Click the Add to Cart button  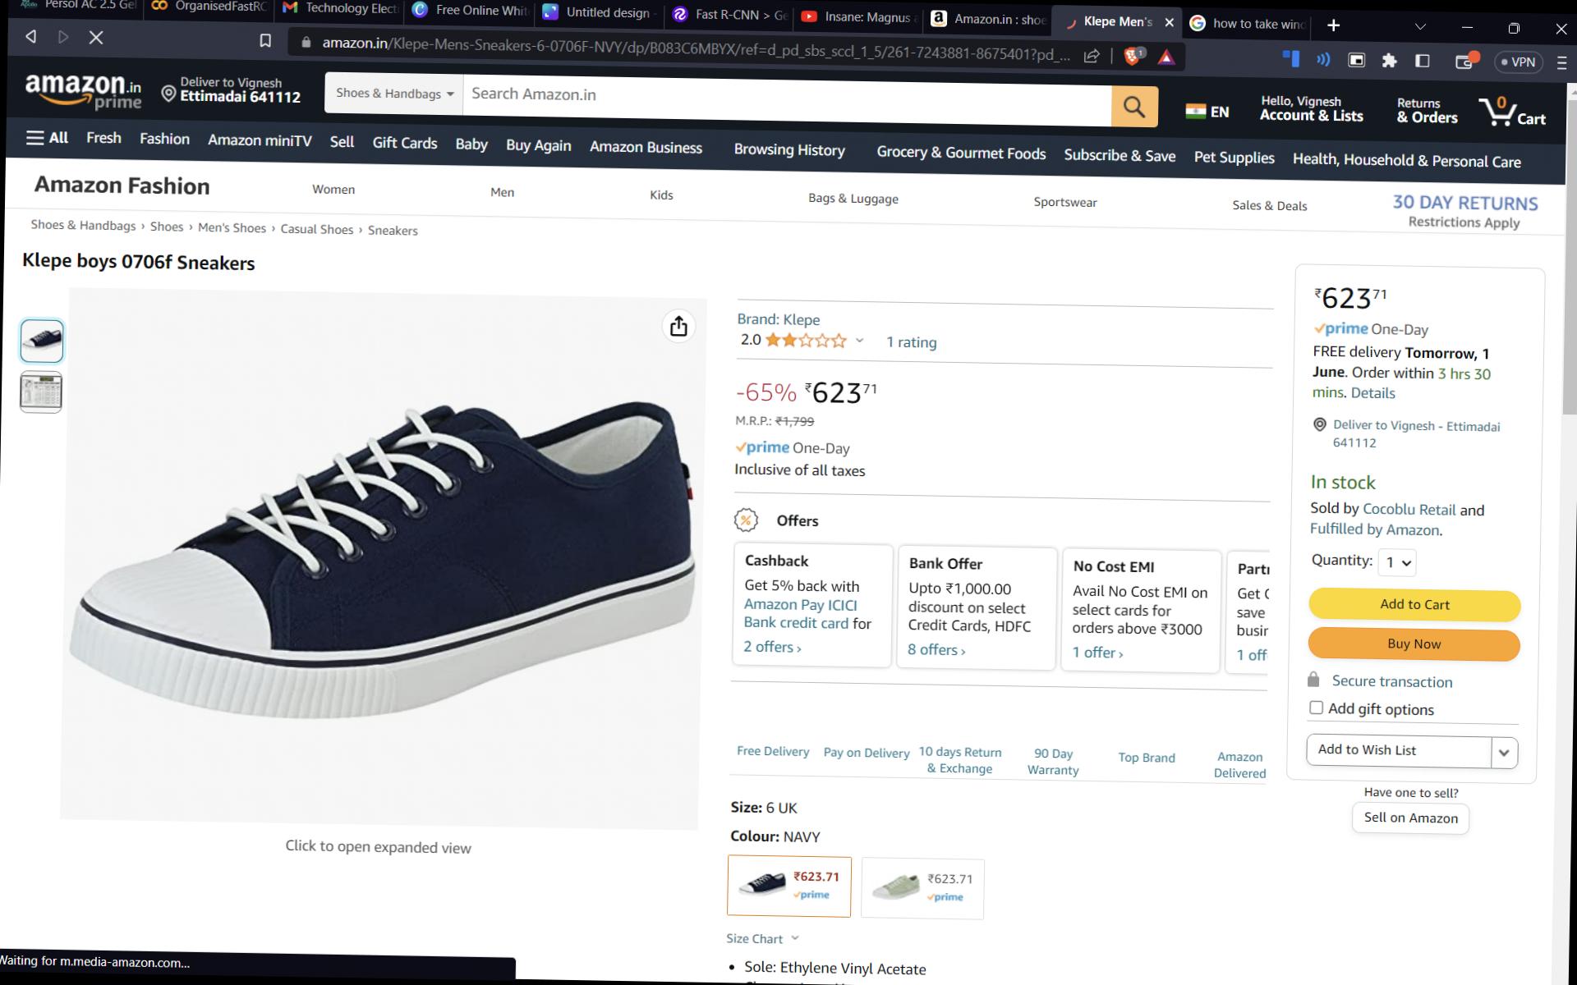(x=1414, y=605)
